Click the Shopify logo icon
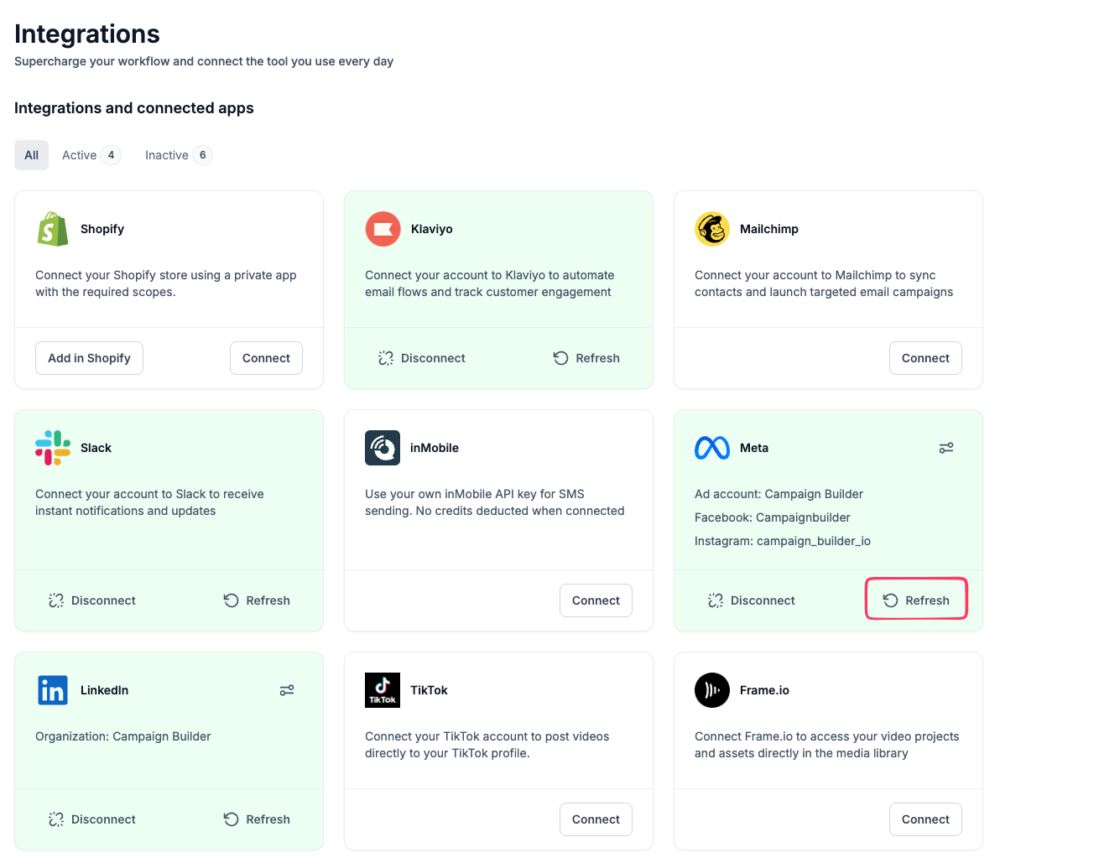 click(x=53, y=229)
